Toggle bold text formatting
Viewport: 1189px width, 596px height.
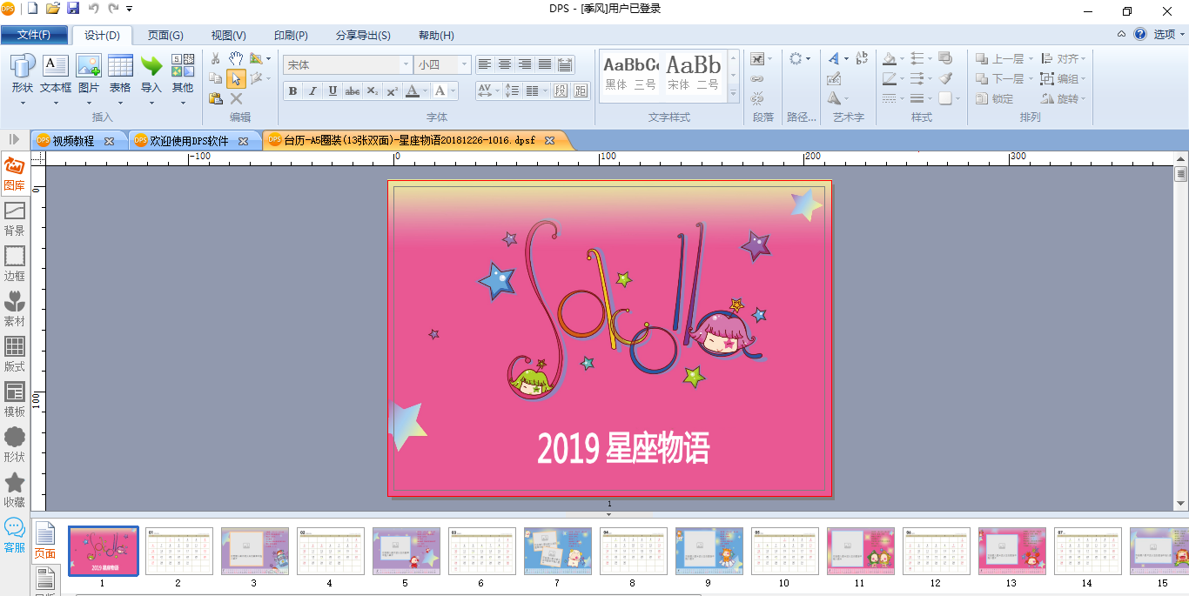pos(292,90)
